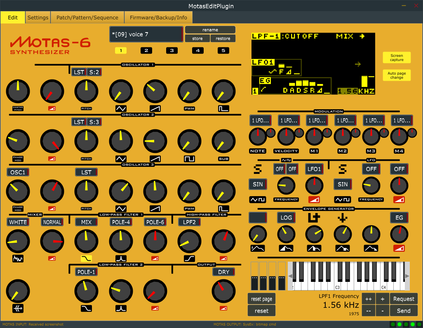
Task: Open S:2 sync selector in Oscillator 1
Action: coord(94,72)
